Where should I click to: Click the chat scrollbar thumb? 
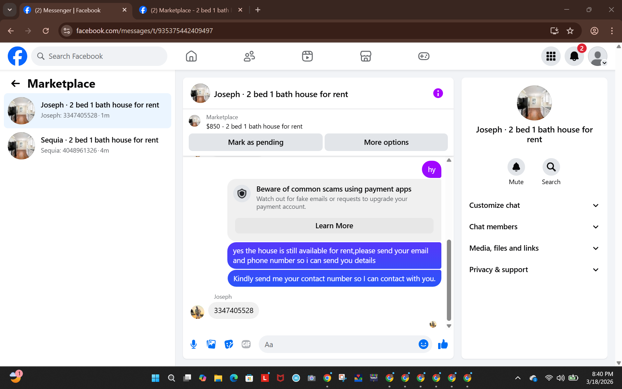click(449, 280)
